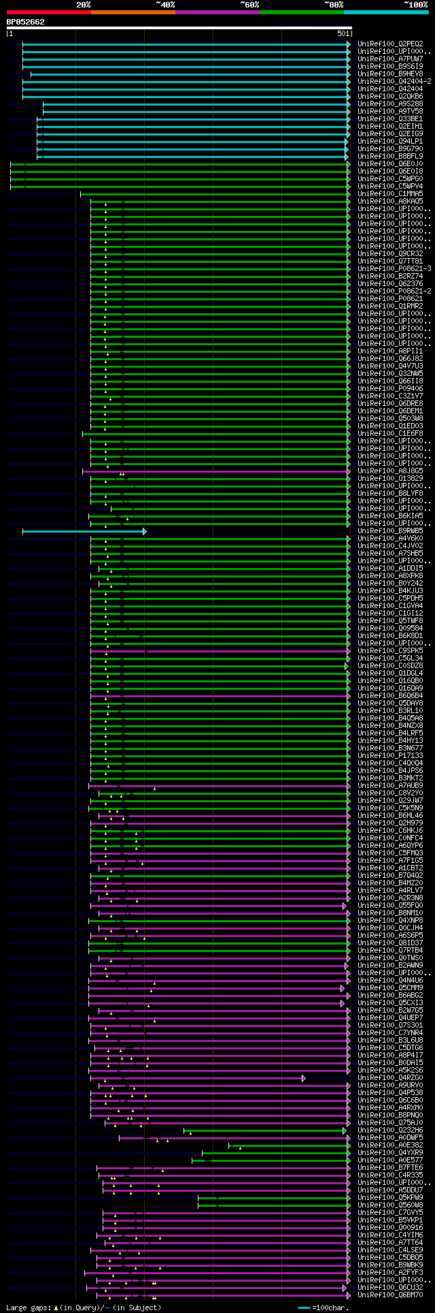
Task: Click hit UniRef100_A8PII1
Action: pos(391,351)
